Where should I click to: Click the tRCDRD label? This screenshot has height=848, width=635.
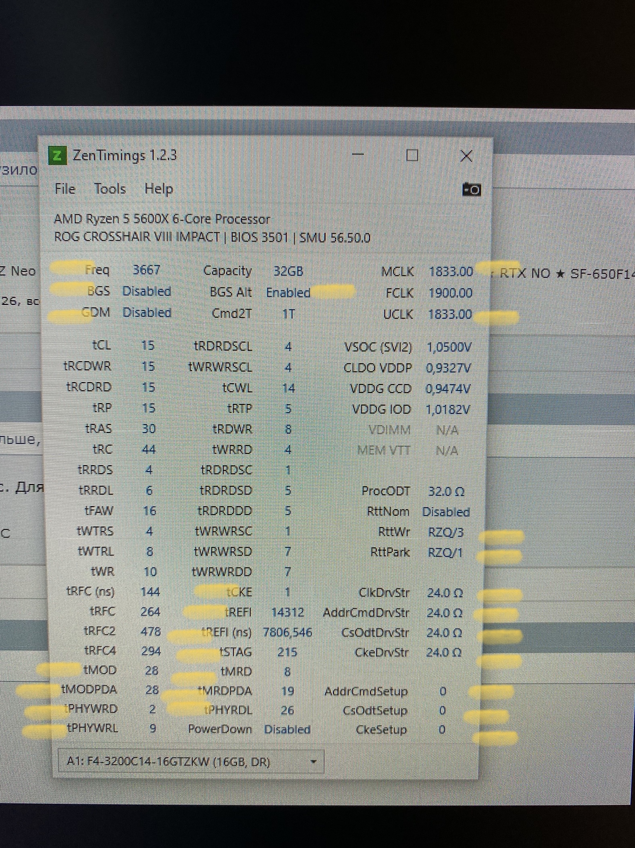click(x=89, y=387)
